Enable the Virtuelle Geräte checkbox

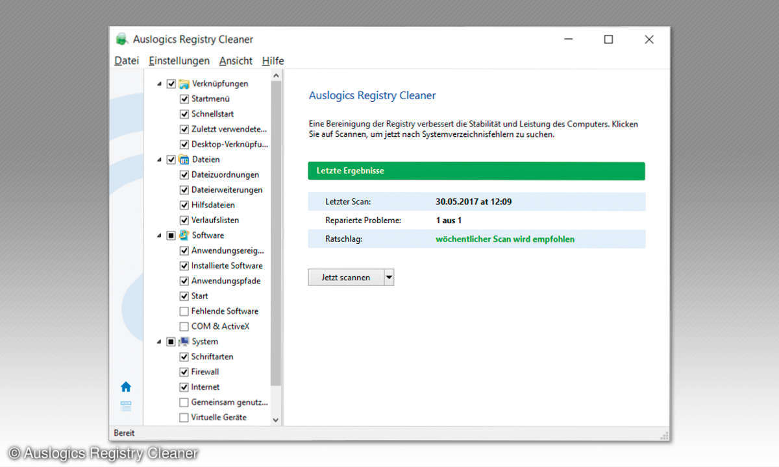(184, 418)
